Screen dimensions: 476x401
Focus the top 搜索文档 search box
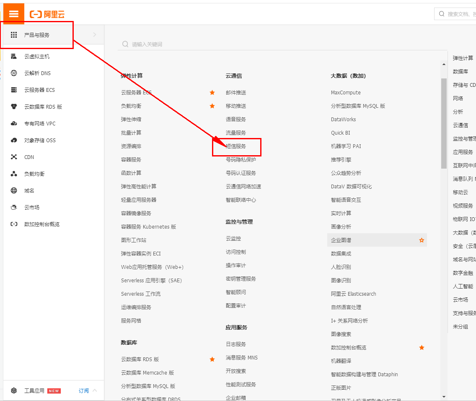455,14
